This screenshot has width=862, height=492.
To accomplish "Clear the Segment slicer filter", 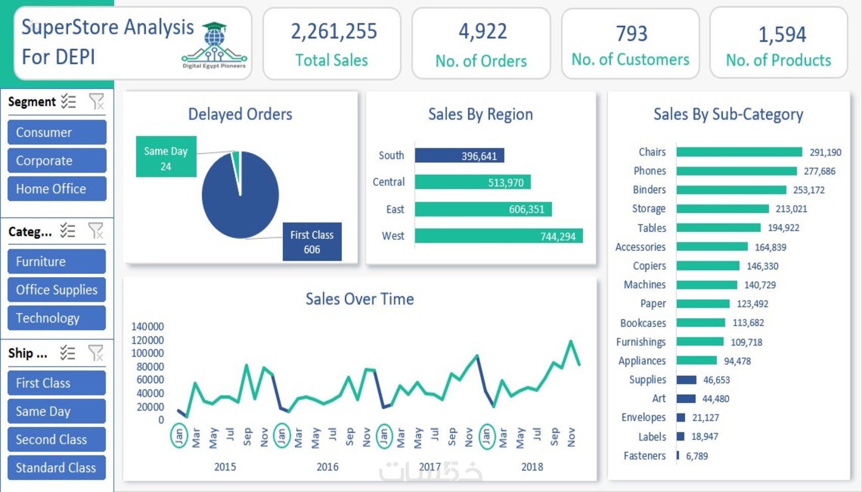I will 96,101.
